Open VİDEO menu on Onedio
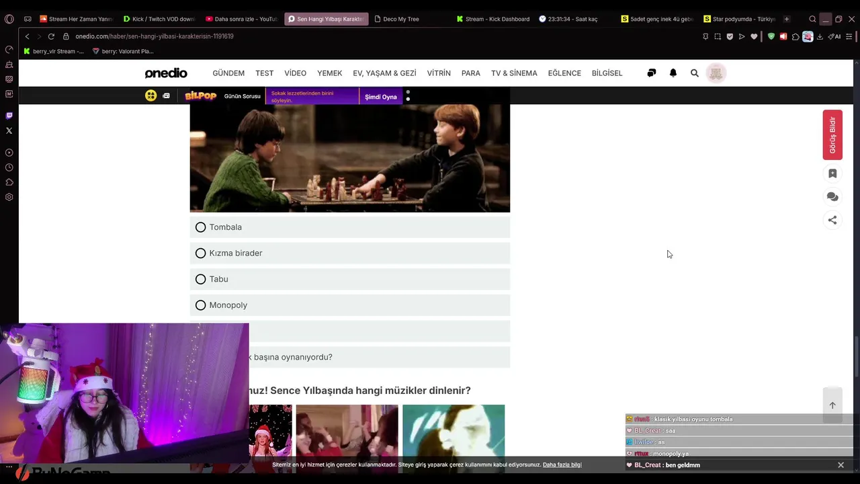The height and width of the screenshot is (484, 860). point(295,73)
